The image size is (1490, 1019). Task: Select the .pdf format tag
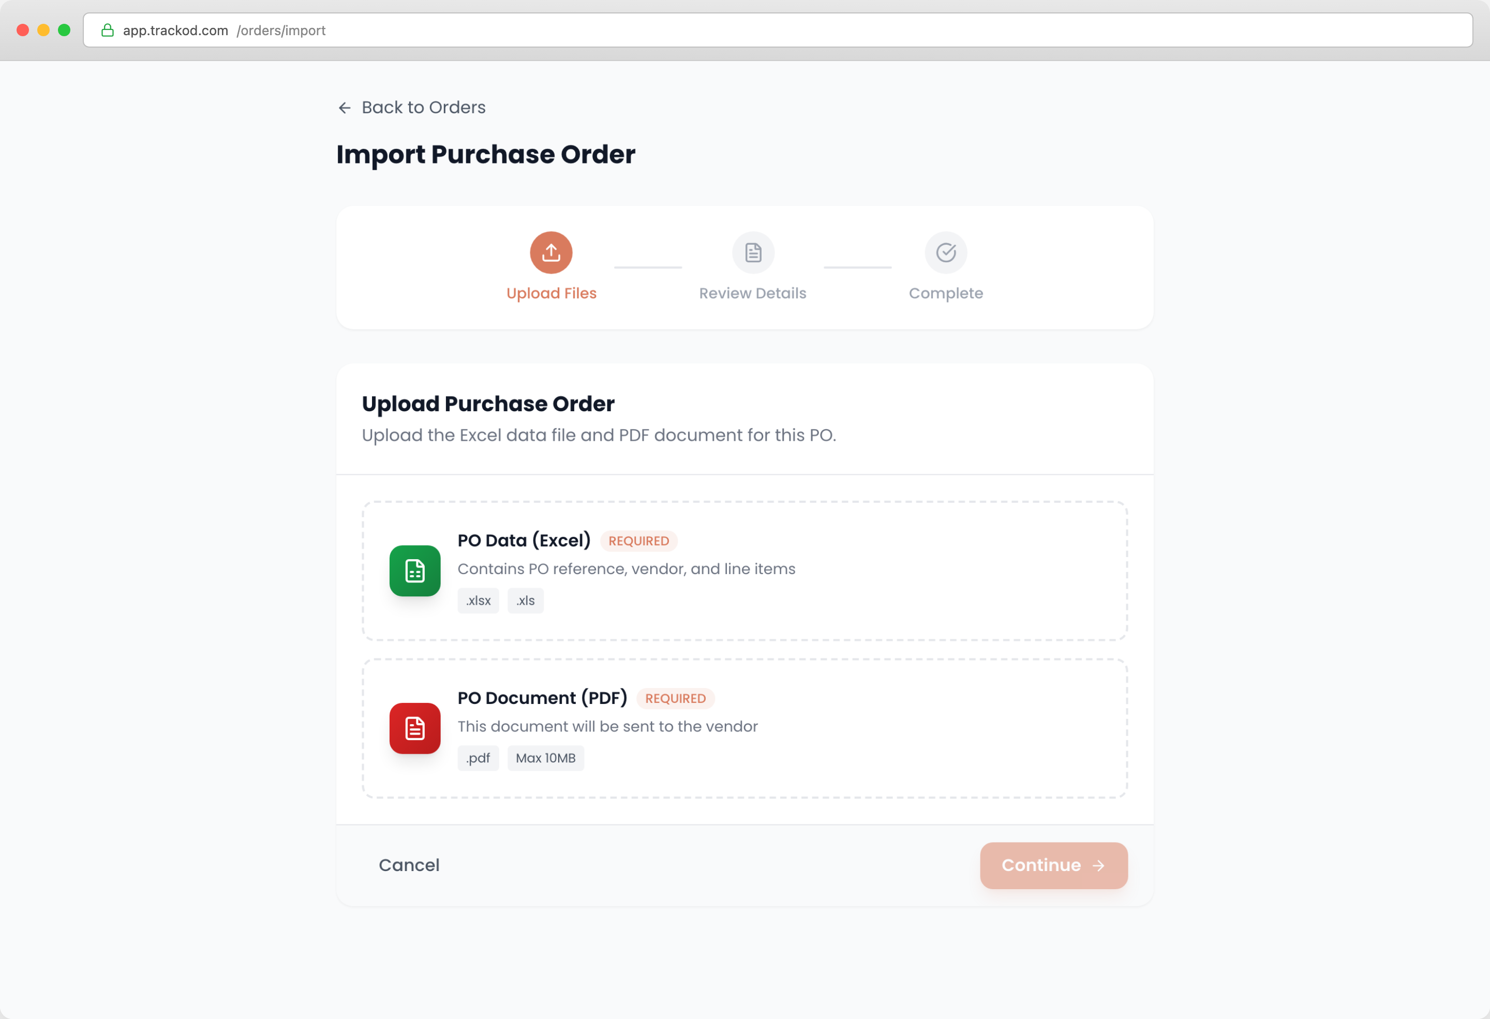coord(478,757)
